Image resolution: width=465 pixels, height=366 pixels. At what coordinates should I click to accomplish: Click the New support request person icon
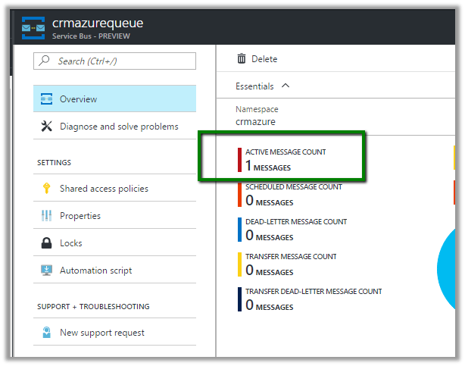coord(46,332)
